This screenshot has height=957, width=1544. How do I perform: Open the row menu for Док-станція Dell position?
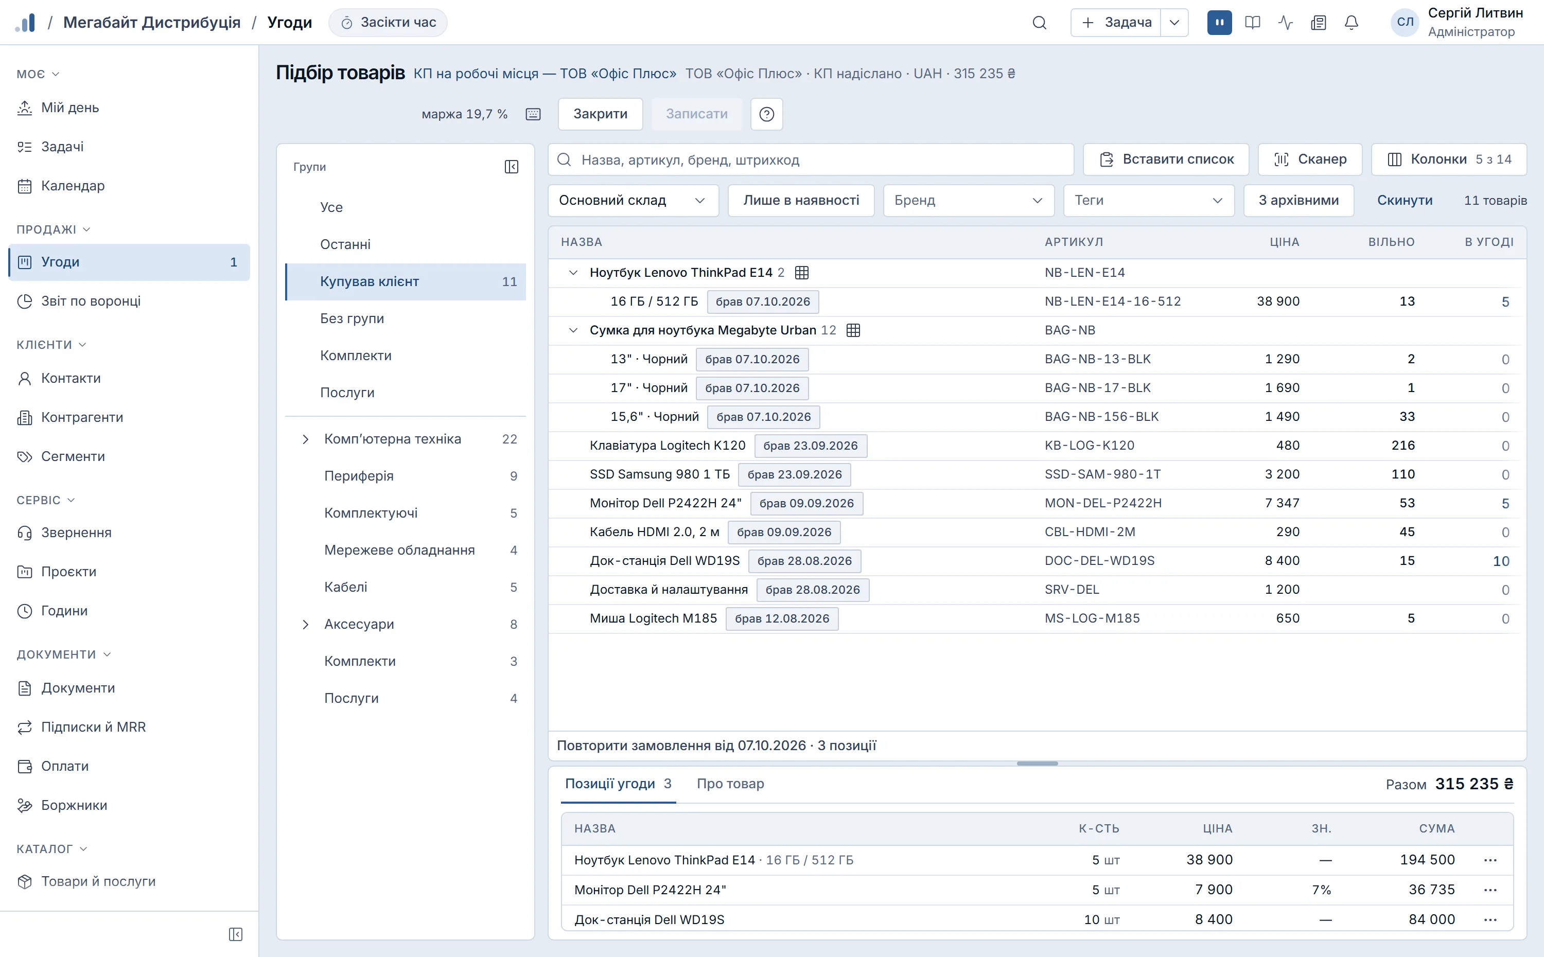coord(1489,919)
